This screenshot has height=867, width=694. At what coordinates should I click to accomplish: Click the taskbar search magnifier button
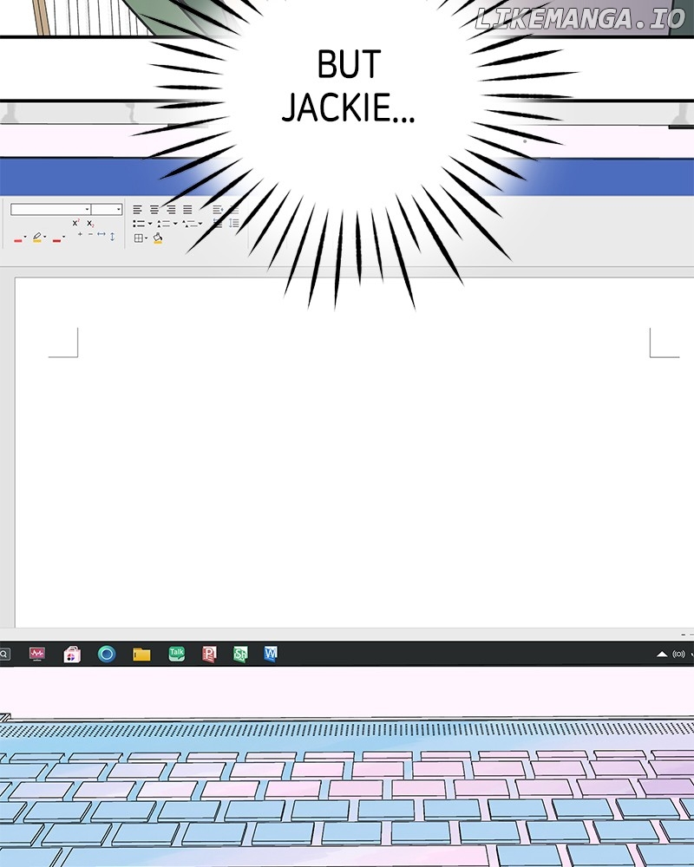click(4, 654)
